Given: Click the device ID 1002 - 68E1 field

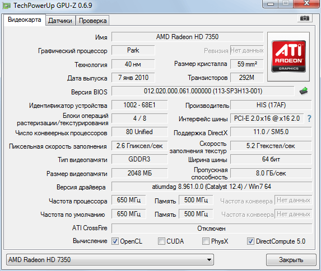Looking at the screenshot, I should tap(139, 105).
